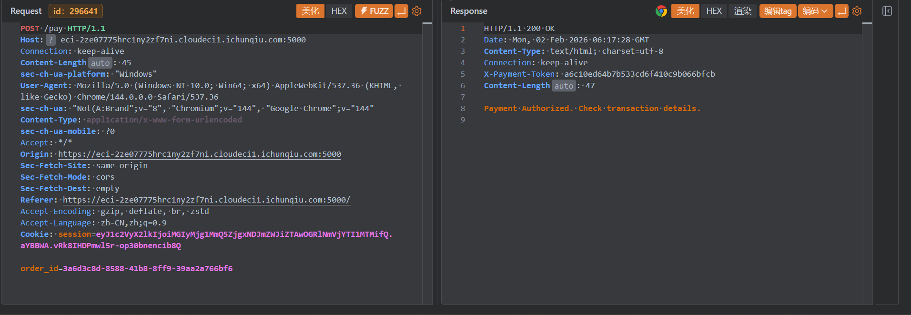Open response in Chrome browser icon
The image size is (911, 315).
point(661,11)
